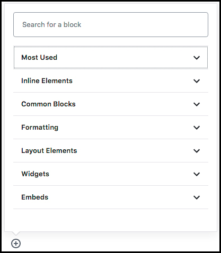Click the add block plus icon
The image size is (221, 253).
click(16, 243)
